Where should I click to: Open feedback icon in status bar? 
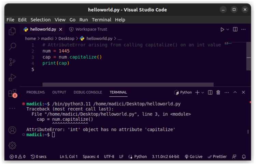coord(234,157)
